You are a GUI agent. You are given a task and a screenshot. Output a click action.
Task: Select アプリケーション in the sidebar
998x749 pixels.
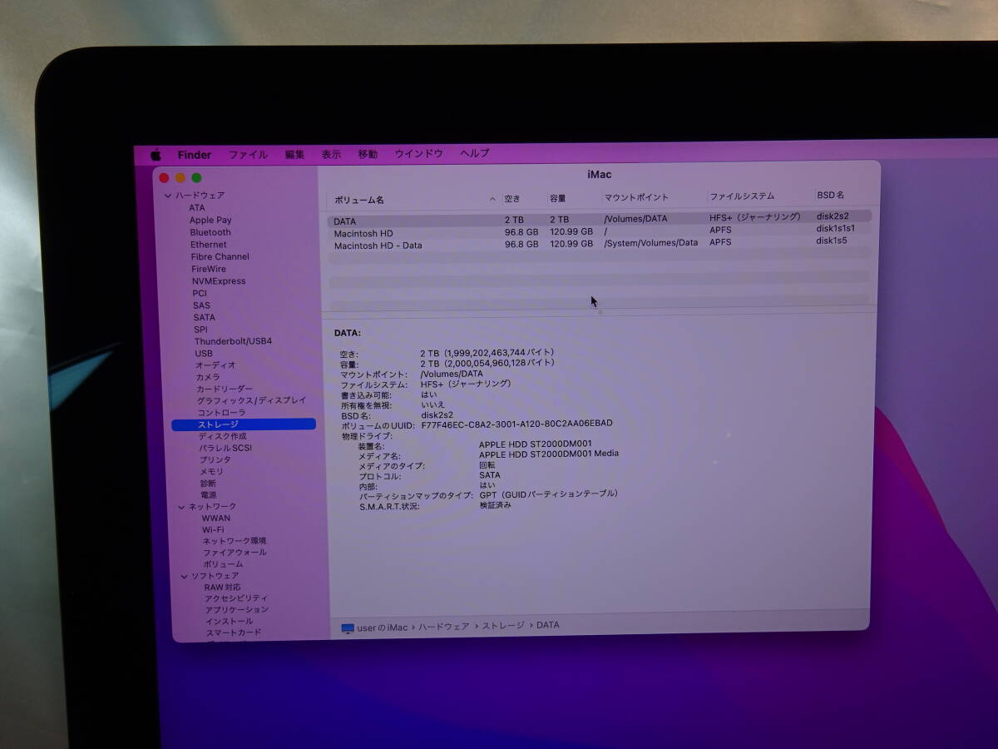pyautogui.click(x=237, y=610)
